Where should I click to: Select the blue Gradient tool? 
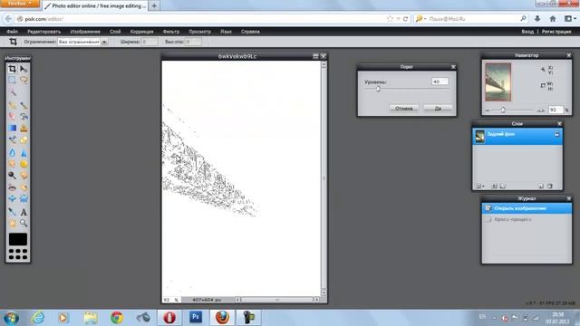click(x=12, y=128)
